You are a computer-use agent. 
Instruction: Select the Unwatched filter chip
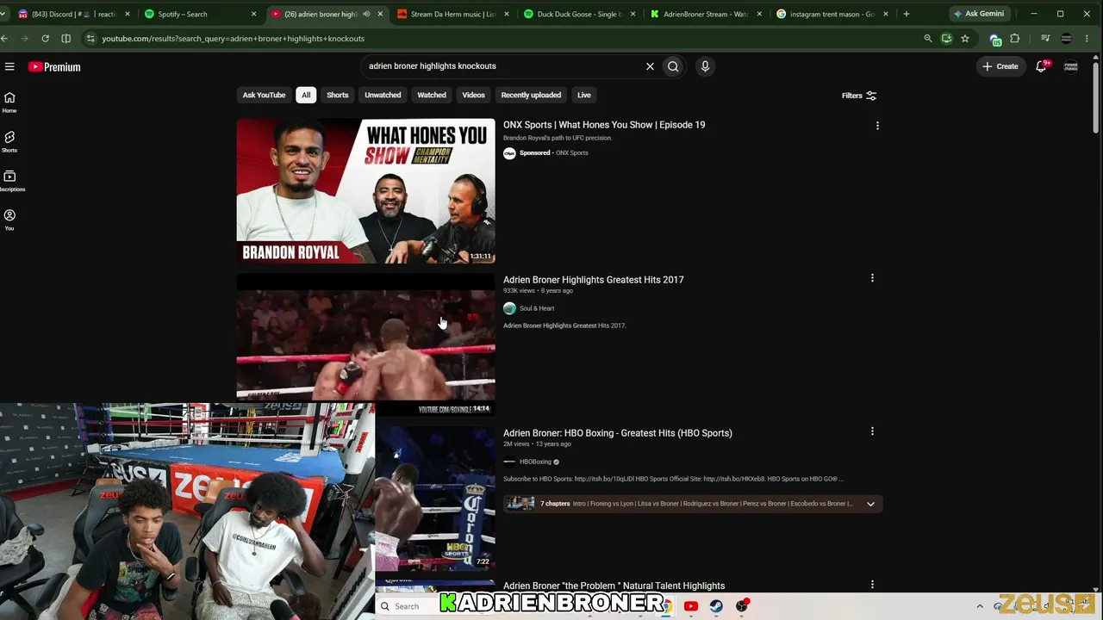pyautogui.click(x=383, y=95)
